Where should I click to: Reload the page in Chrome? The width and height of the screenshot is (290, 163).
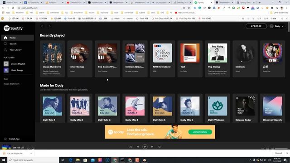(13, 8)
